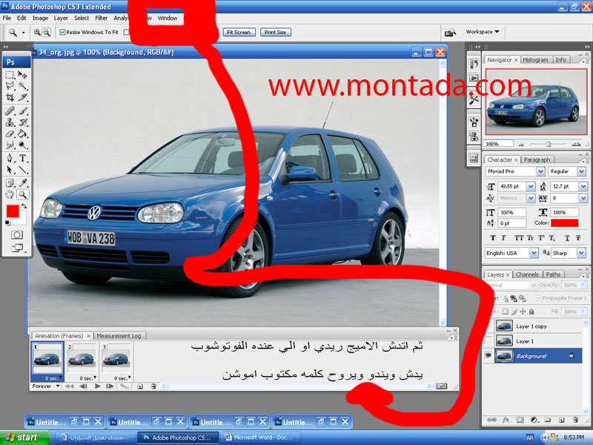Select the Crop tool
This screenshot has height=445, width=593.
pyautogui.click(x=10, y=97)
